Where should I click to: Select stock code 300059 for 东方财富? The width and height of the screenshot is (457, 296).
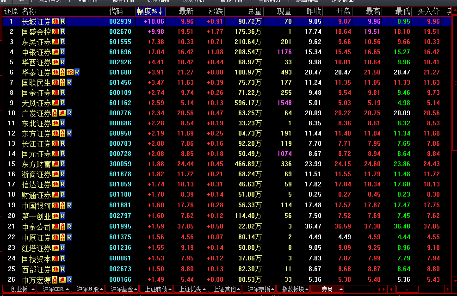[120, 164]
